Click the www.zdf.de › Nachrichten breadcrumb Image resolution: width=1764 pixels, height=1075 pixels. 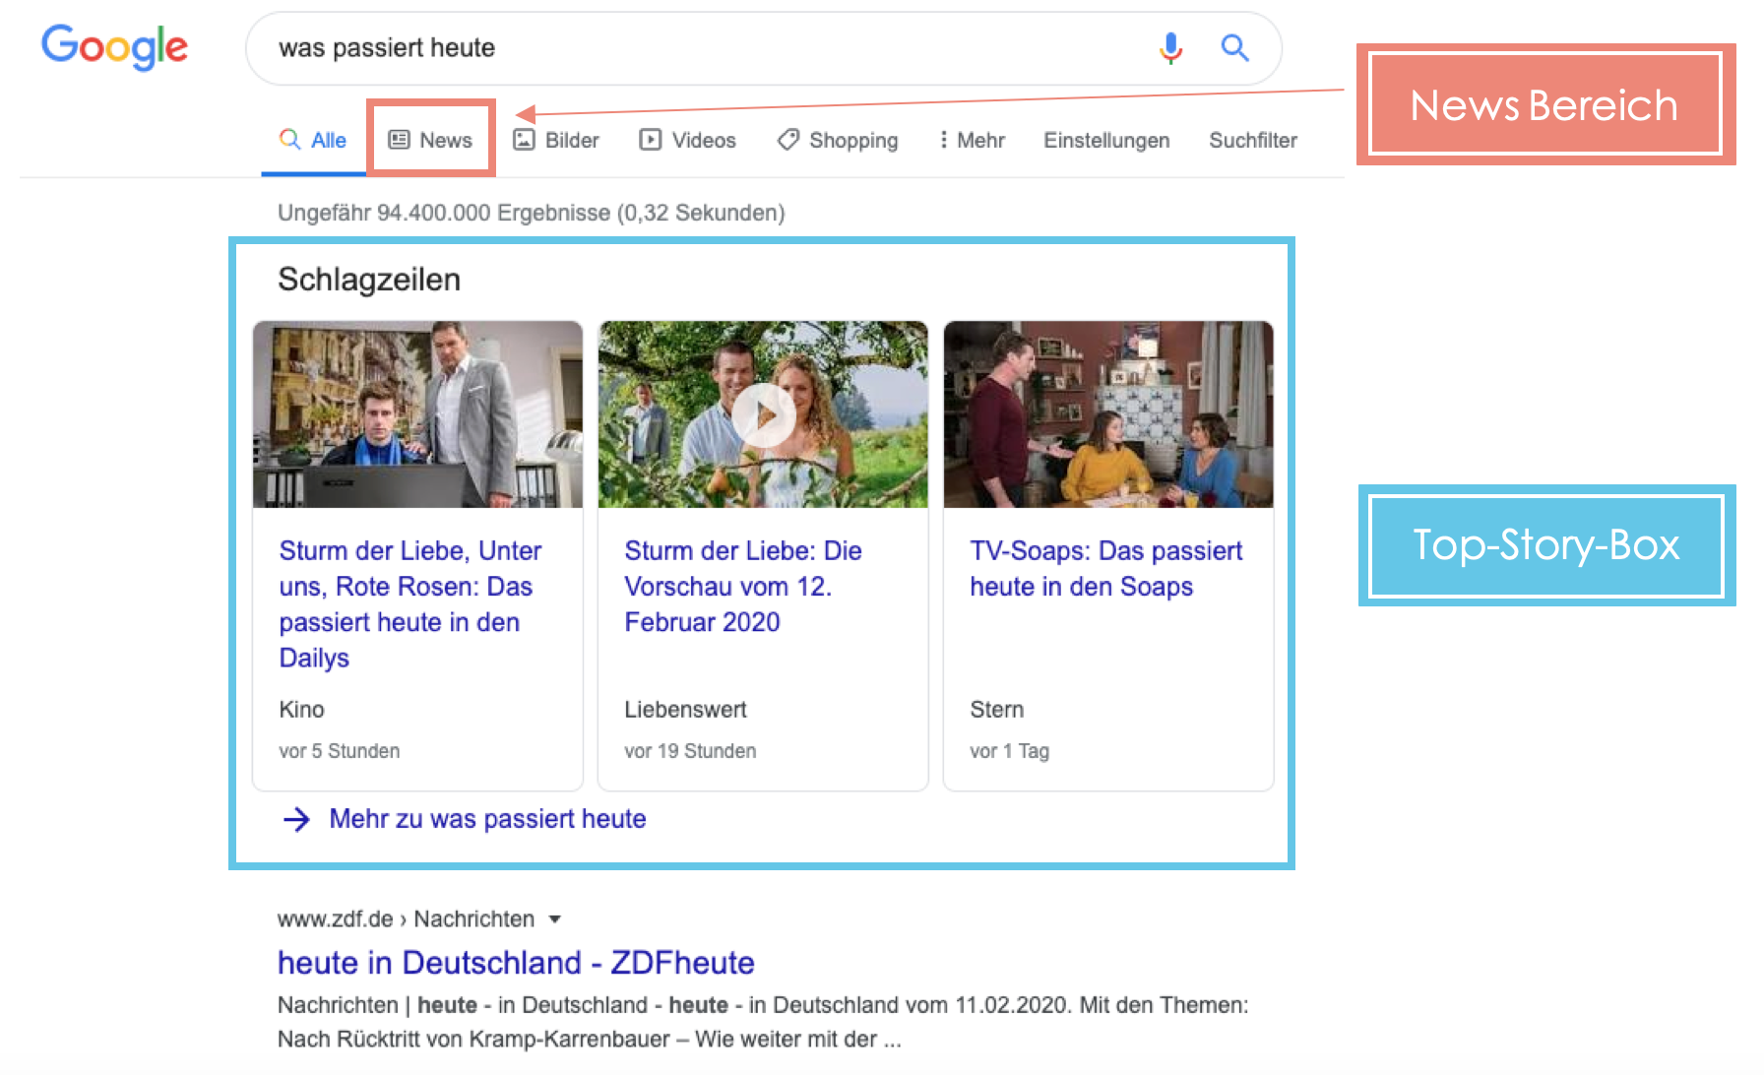[406, 918]
